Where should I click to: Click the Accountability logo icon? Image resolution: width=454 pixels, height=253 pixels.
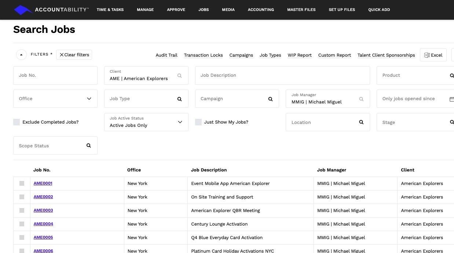[23, 10]
